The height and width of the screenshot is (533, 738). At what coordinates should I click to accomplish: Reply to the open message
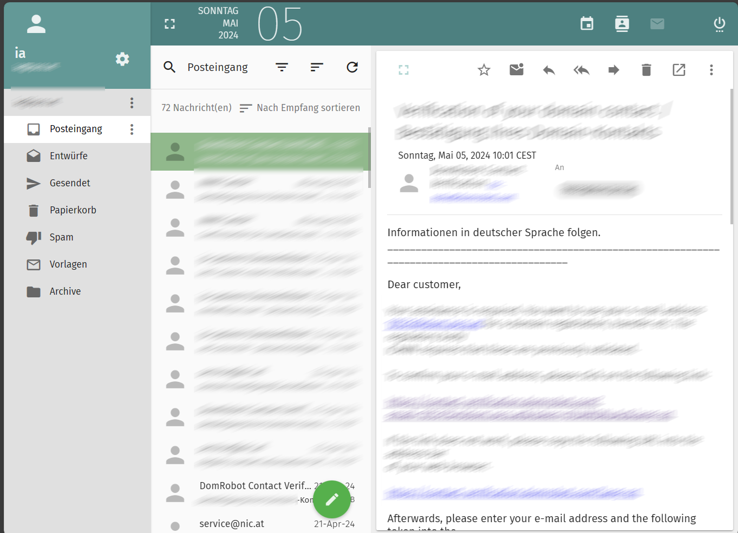click(549, 70)
